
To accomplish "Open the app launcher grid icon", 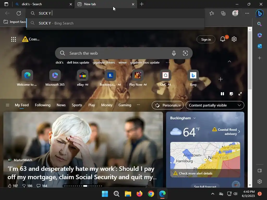I will (x=14, y=39).
